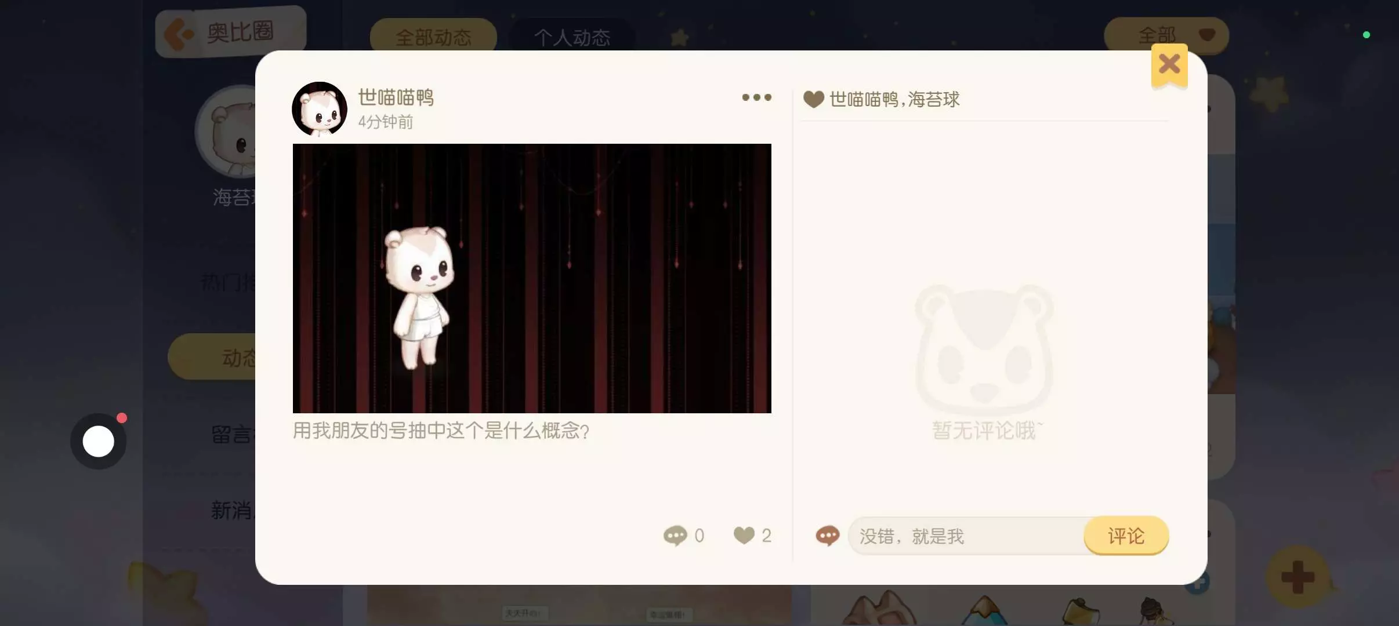Focus the comment input field

(967, 536)
